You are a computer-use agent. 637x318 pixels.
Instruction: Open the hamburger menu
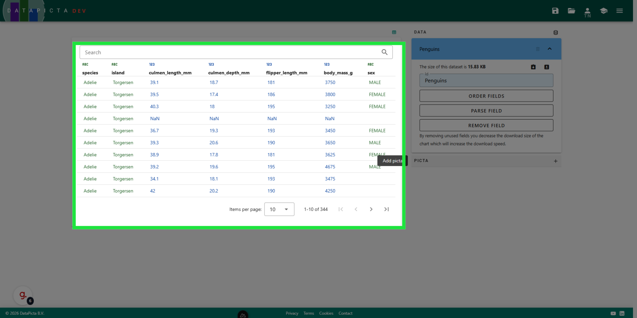tap(620, 11)
